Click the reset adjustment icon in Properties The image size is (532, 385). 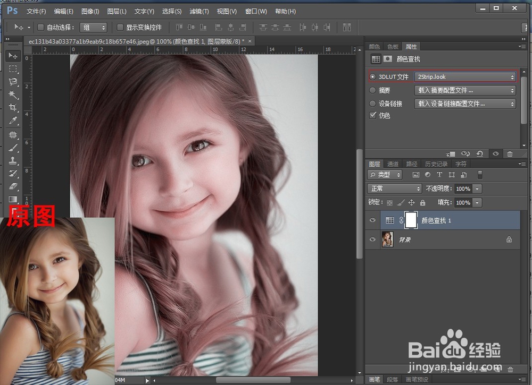tap(480, 153)
